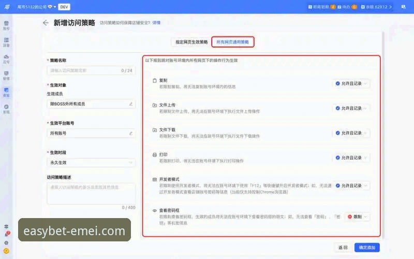This screenshot has width=414, height=259.
Task: Click the 文件上传 rule title
Action: pos(167,105)
